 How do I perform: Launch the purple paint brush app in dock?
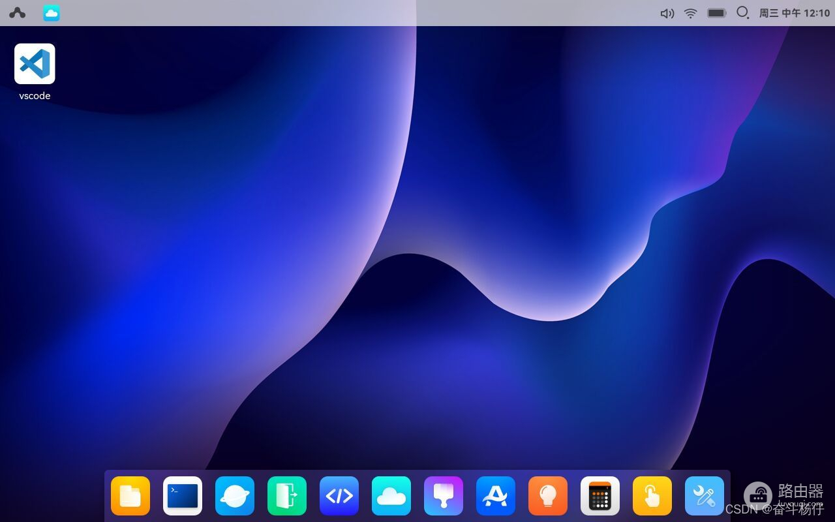coord(444,496)
